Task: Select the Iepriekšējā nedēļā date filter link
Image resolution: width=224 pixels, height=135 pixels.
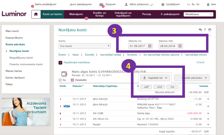Action: pyautogui.click(x=111, y=55)
